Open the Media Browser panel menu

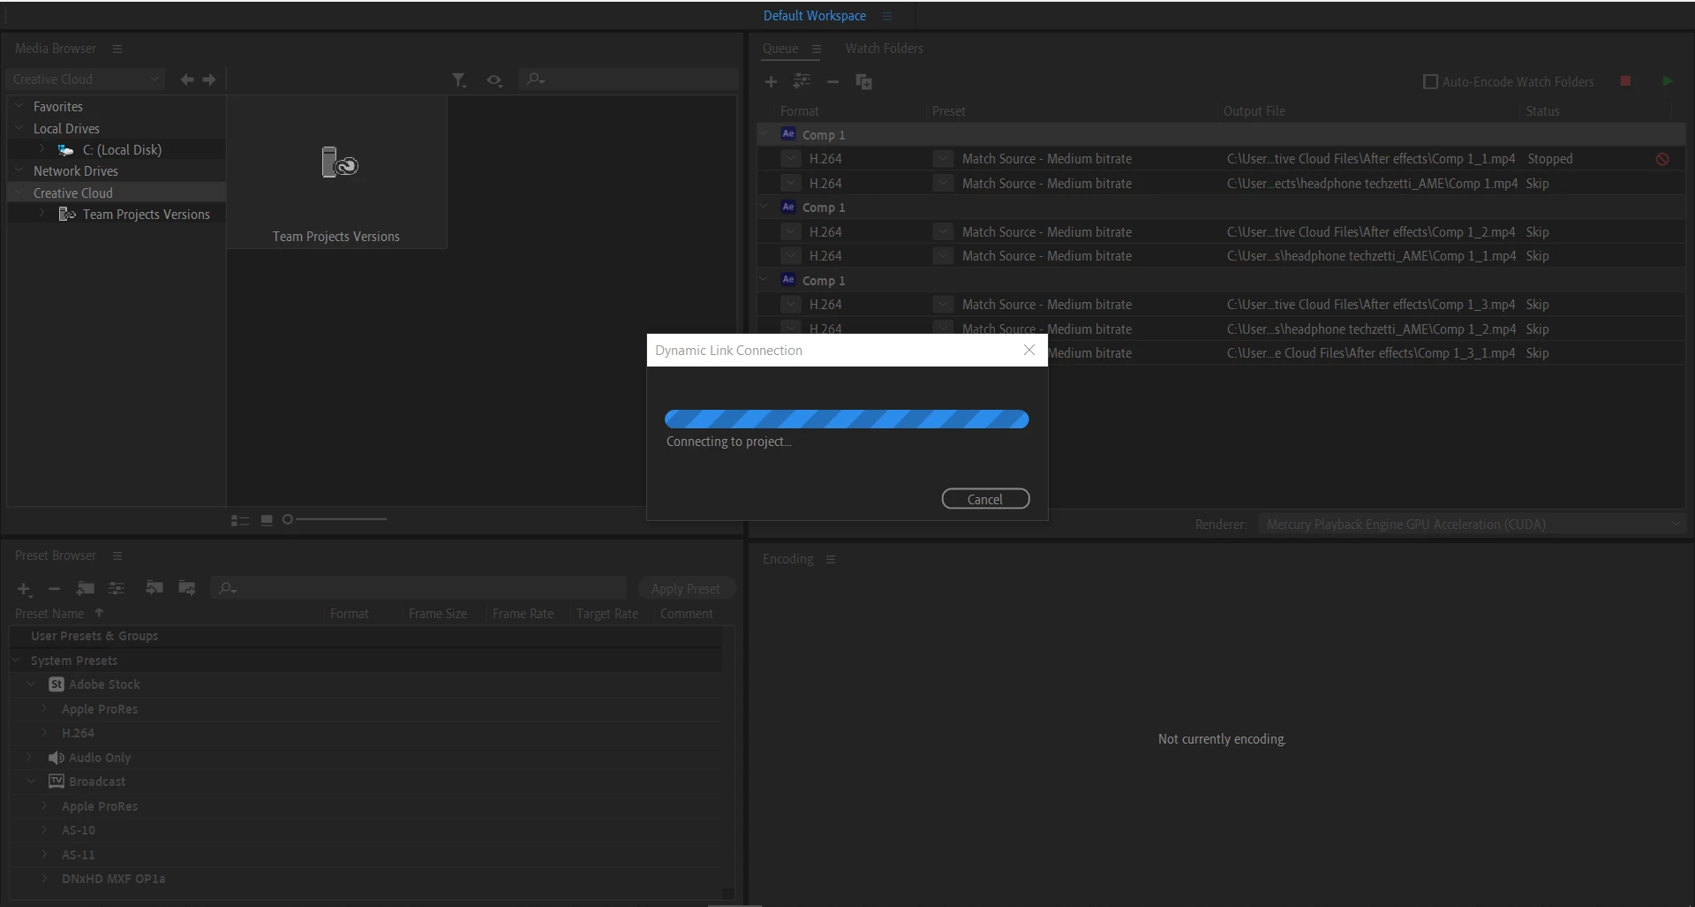click(x=117, y=49)
